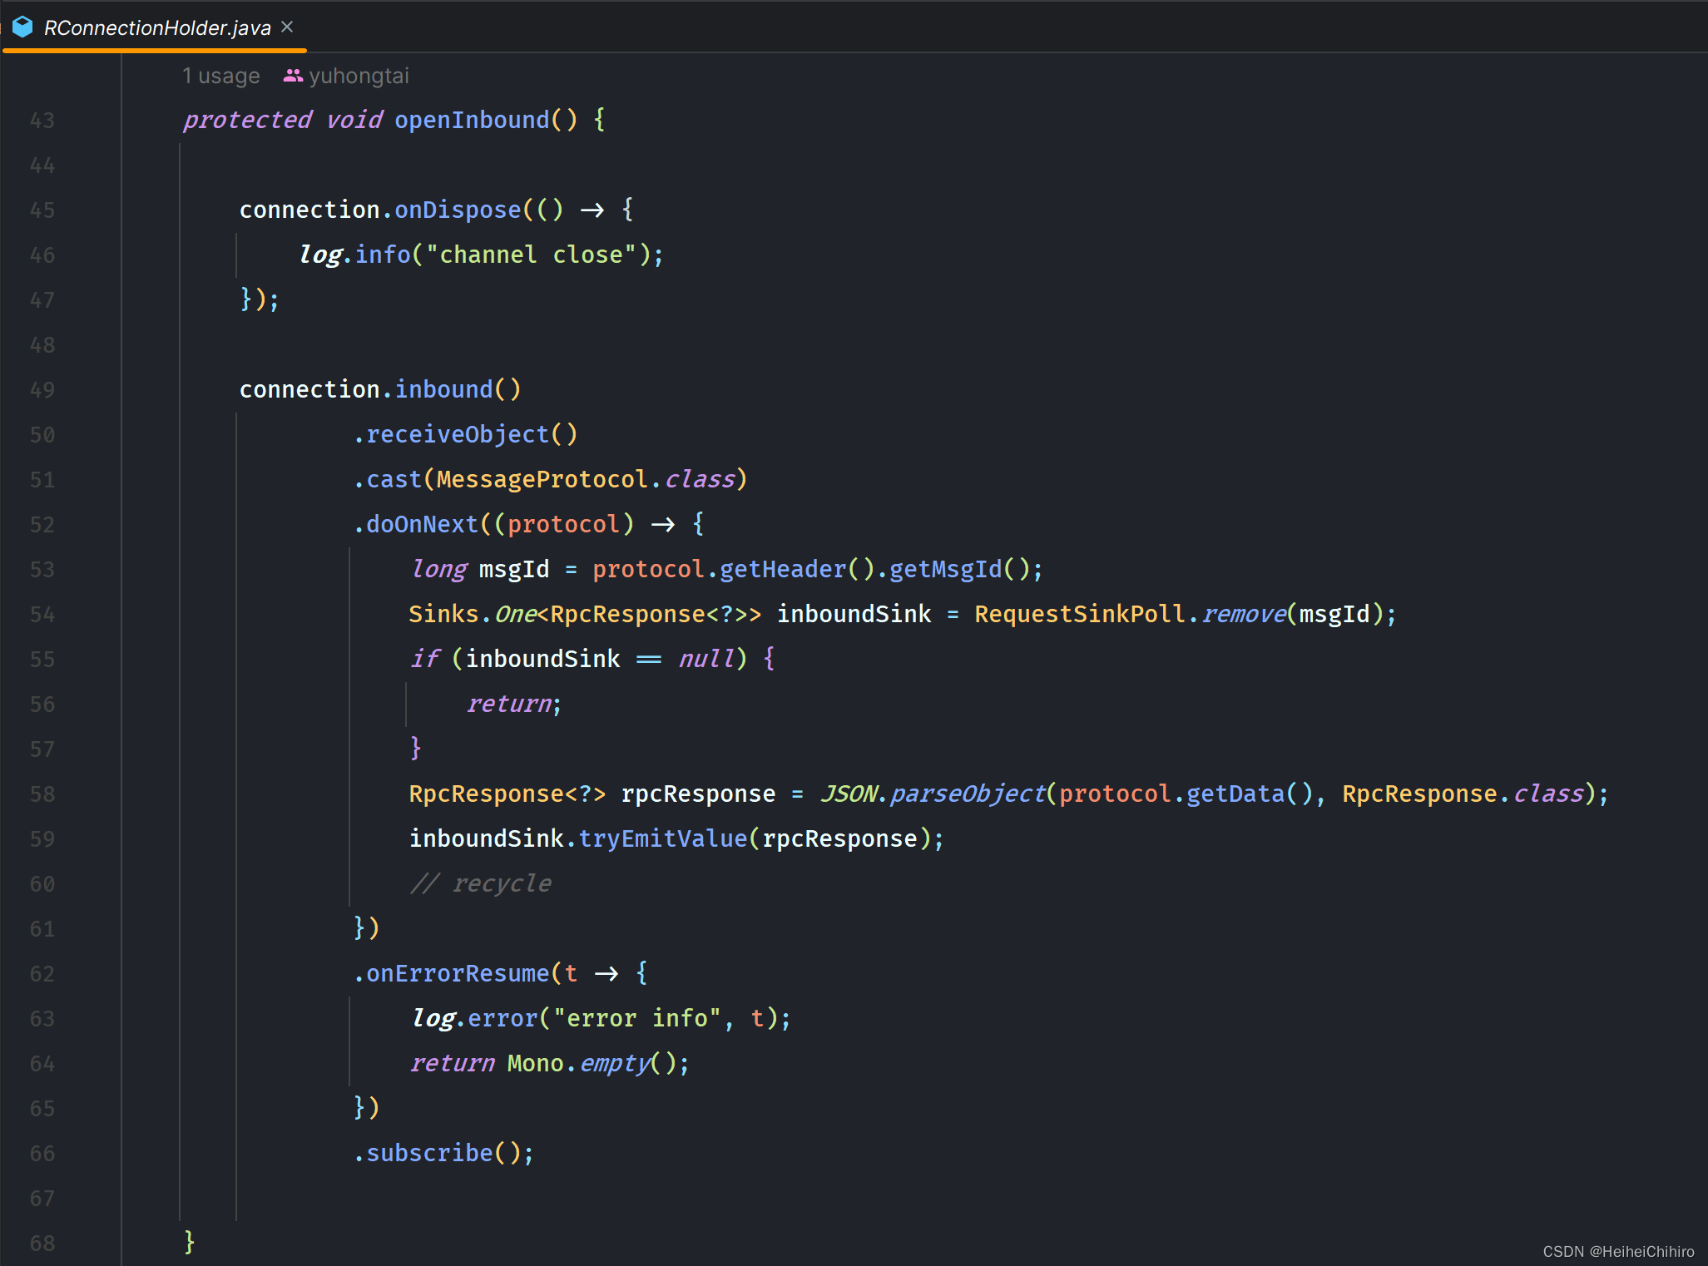The width and height of the screenshot is (1708, 1266).
Task: Click the yuhongtai author hint
Action: click(x=359, y=76)
